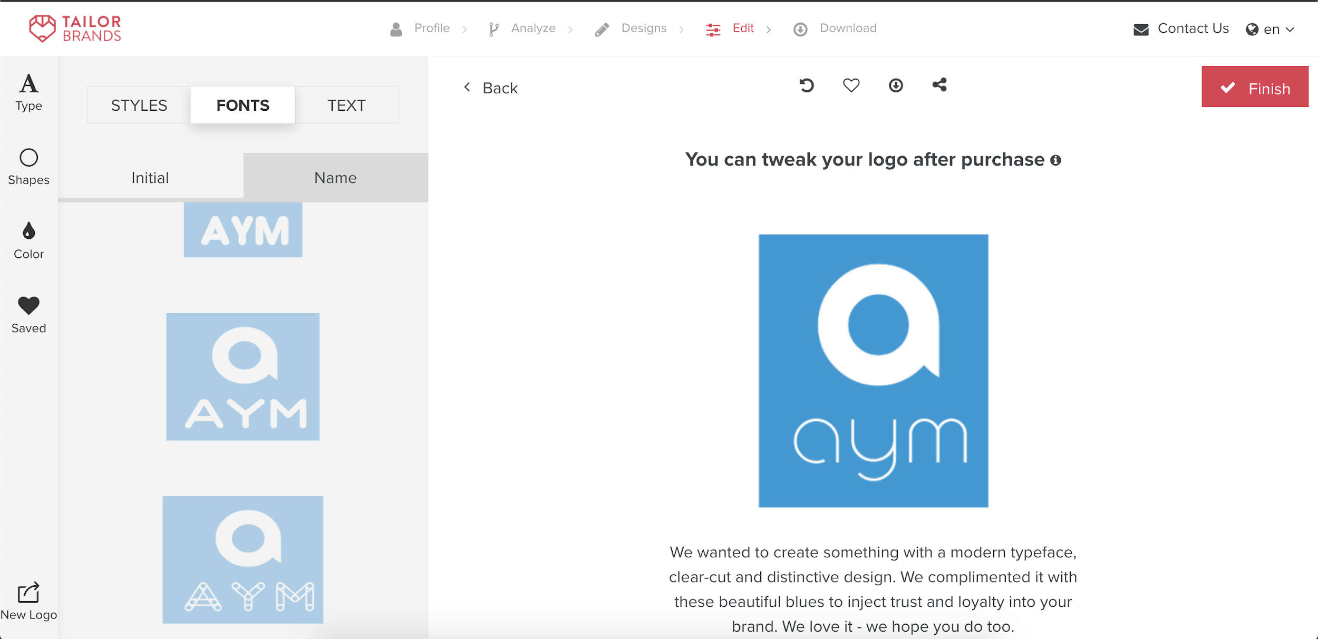Click the Tailor Brands logo

coord(75,28)
